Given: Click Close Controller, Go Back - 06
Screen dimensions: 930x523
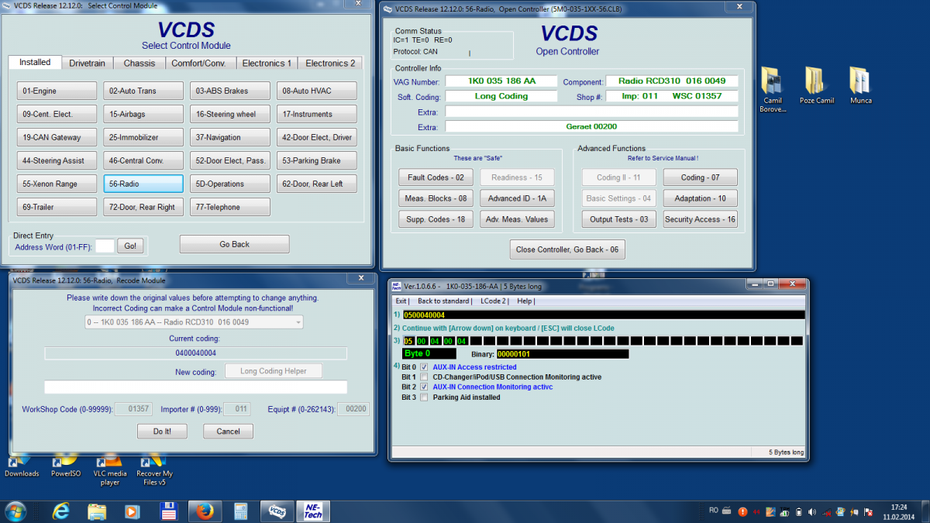Looking at the screenshot, I should [567, 249].
